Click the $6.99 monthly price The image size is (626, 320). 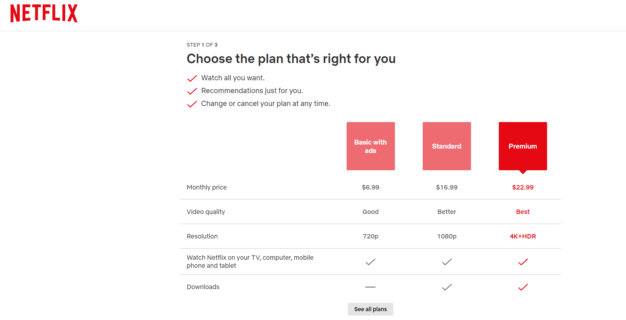[370, 187]
